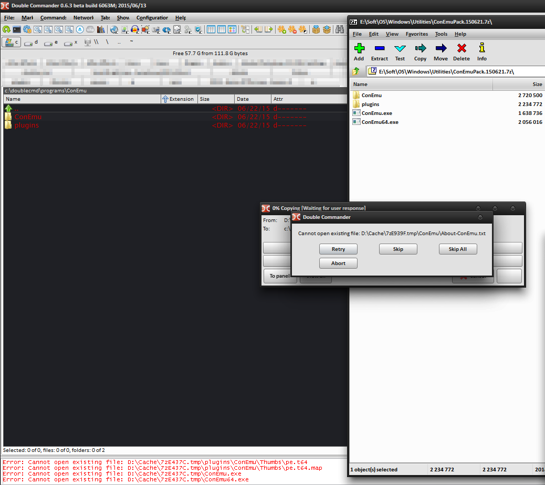Click the 7-Zip up-folder arrow icon

click(x=357, y=71)
